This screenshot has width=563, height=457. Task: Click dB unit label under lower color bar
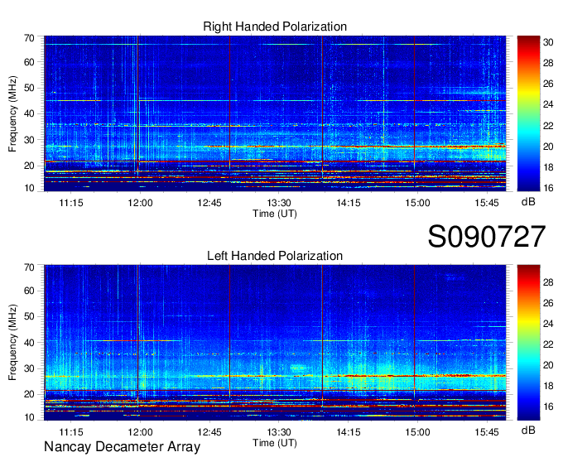pyautogui.click(x=528, y=430)
